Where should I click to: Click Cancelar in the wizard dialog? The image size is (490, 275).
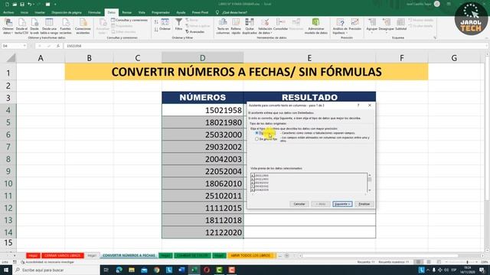299,204
